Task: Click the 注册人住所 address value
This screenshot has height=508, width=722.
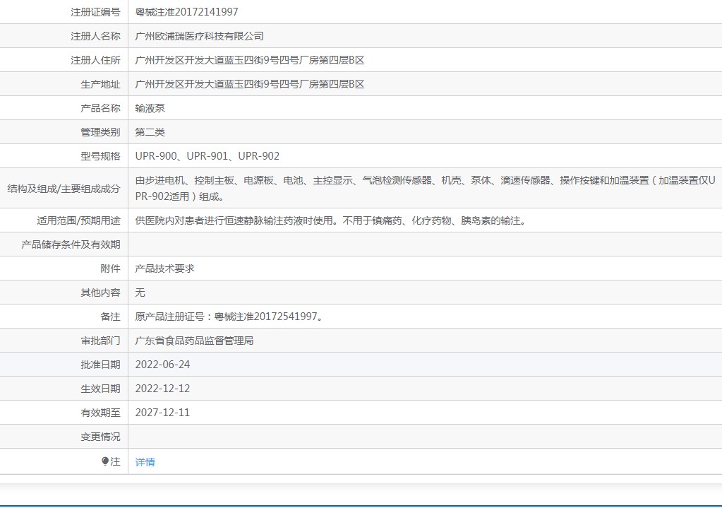Action: 250,60
